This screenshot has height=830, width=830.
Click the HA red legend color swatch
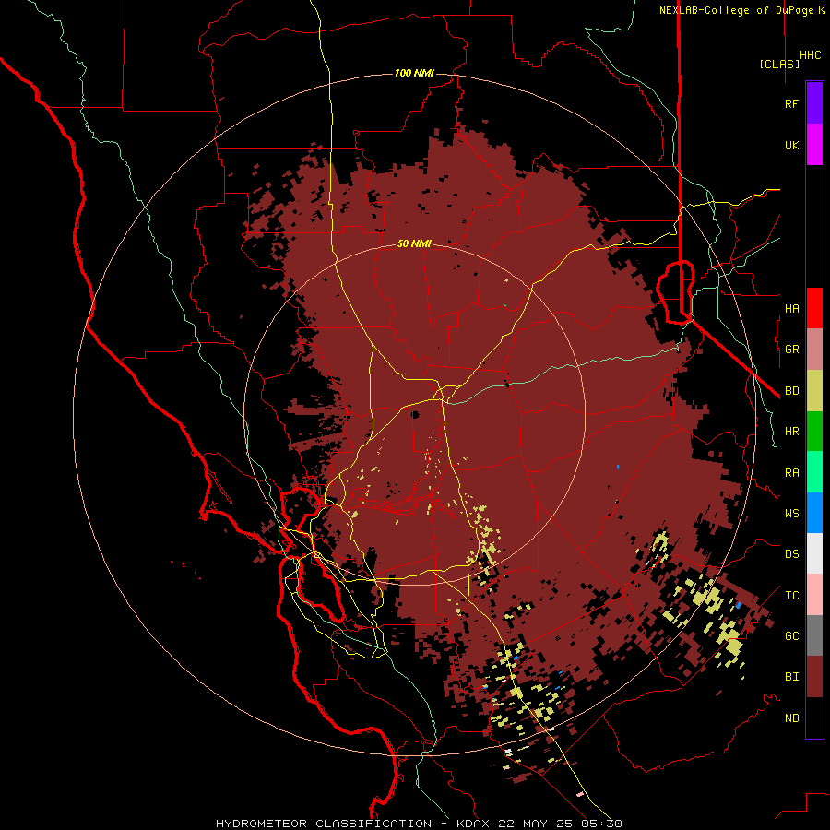click(814, 308)
